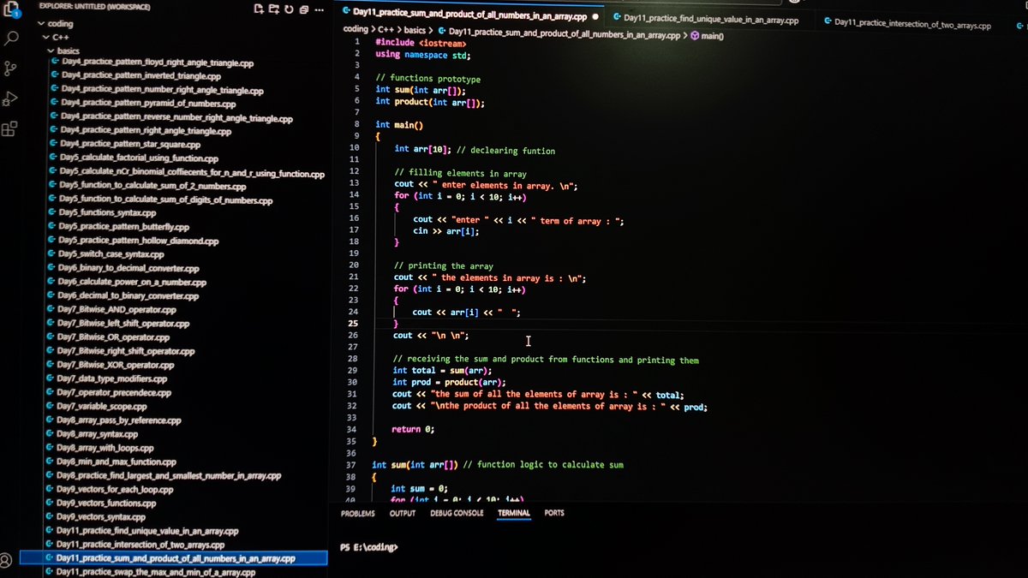The height and width of the screenshot is (578, 1028).
Task: Open the PORTS panel tab
Action: coord(554,513)
